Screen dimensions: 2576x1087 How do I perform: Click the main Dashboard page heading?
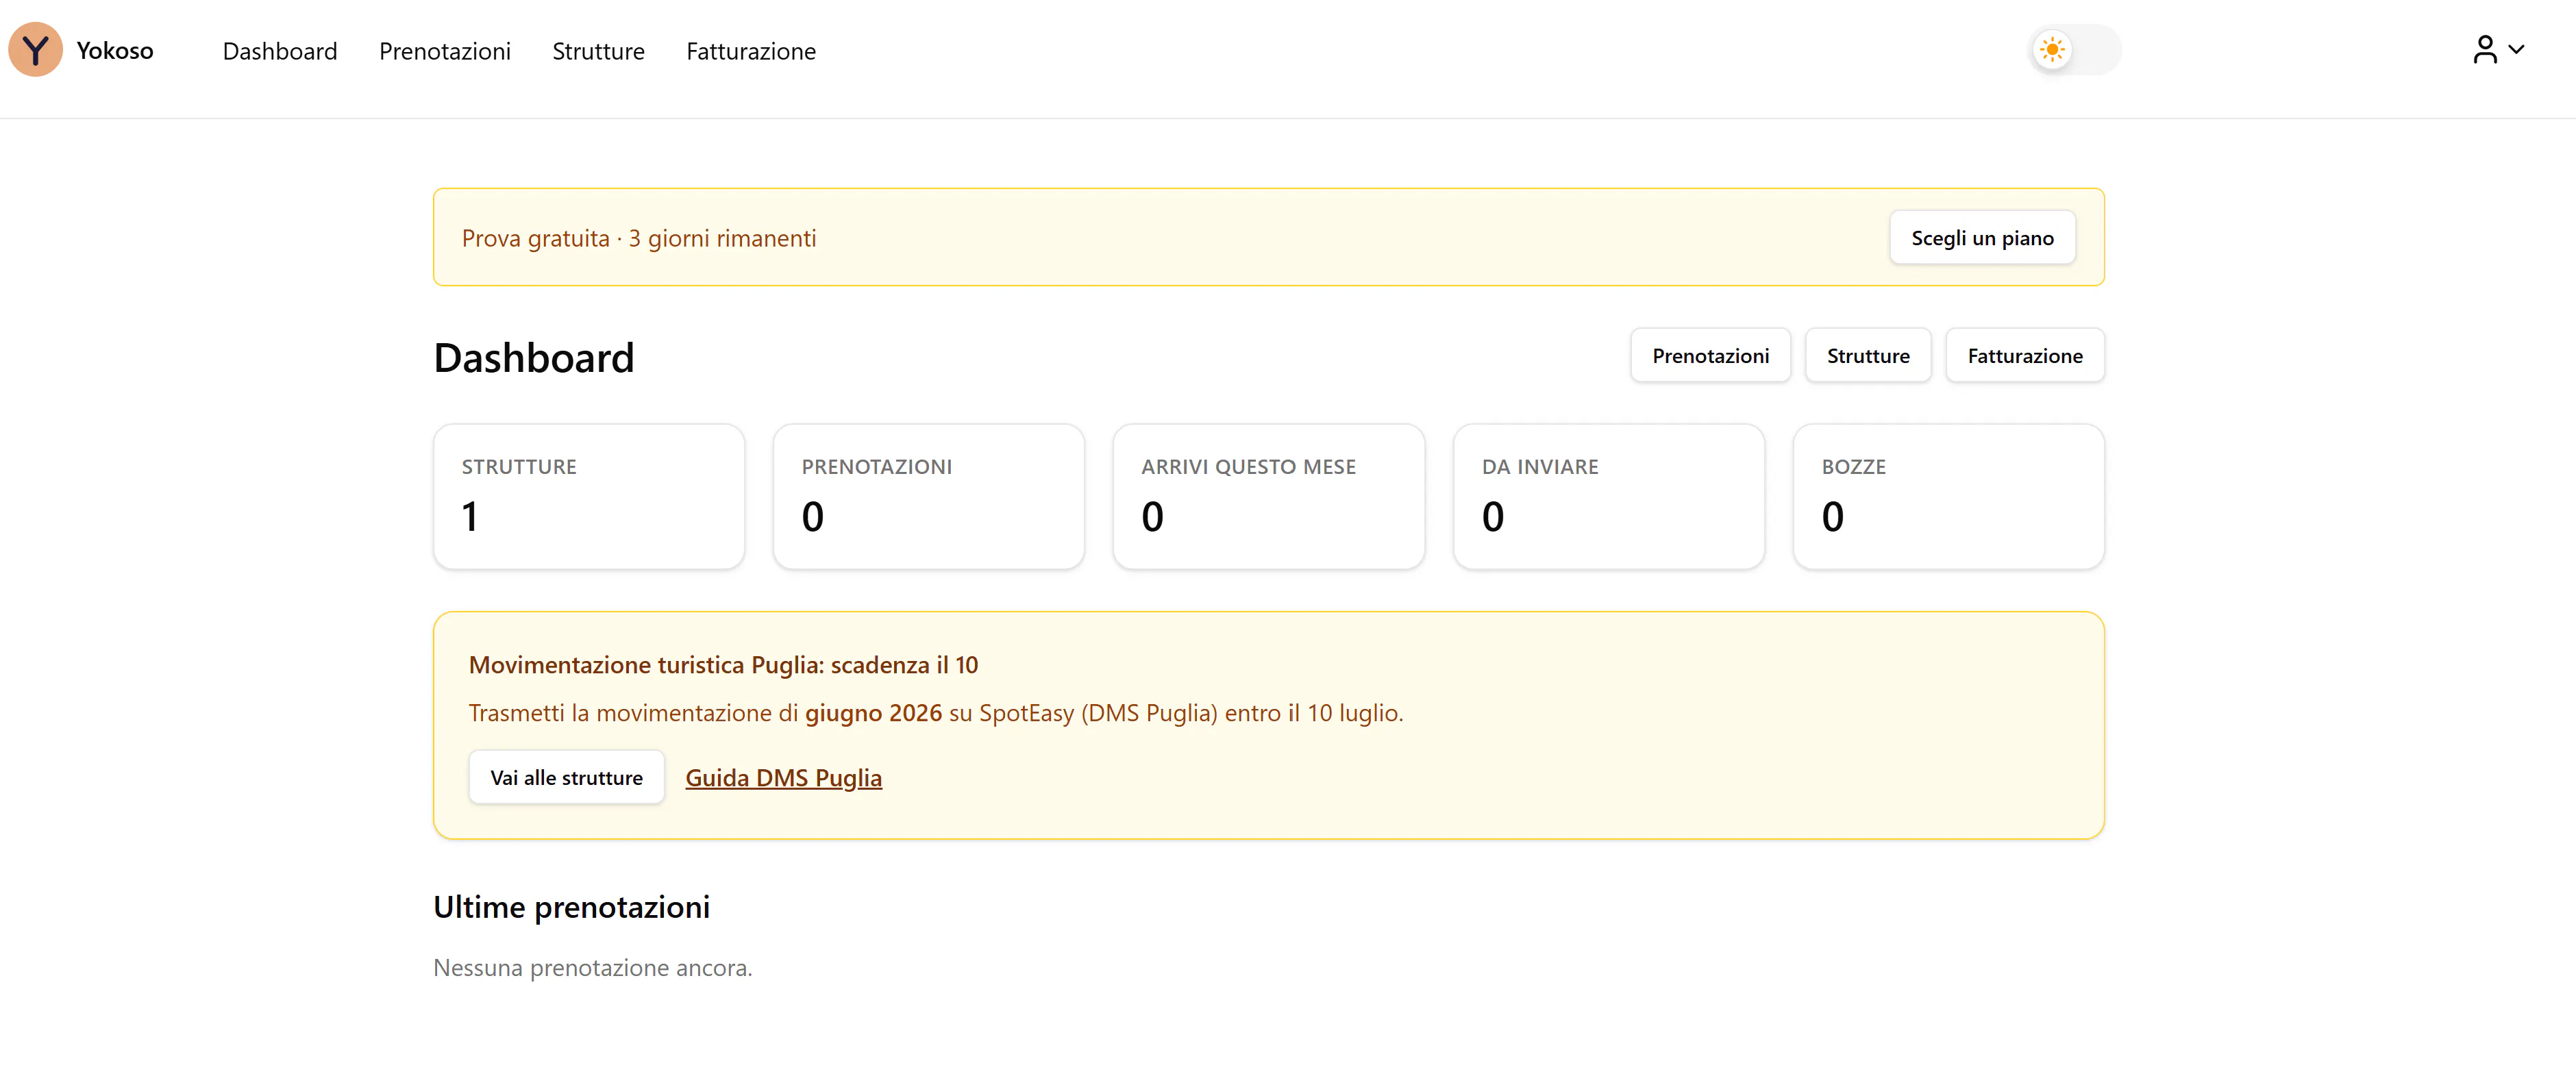pyautogui.click(x=533, y=358)
